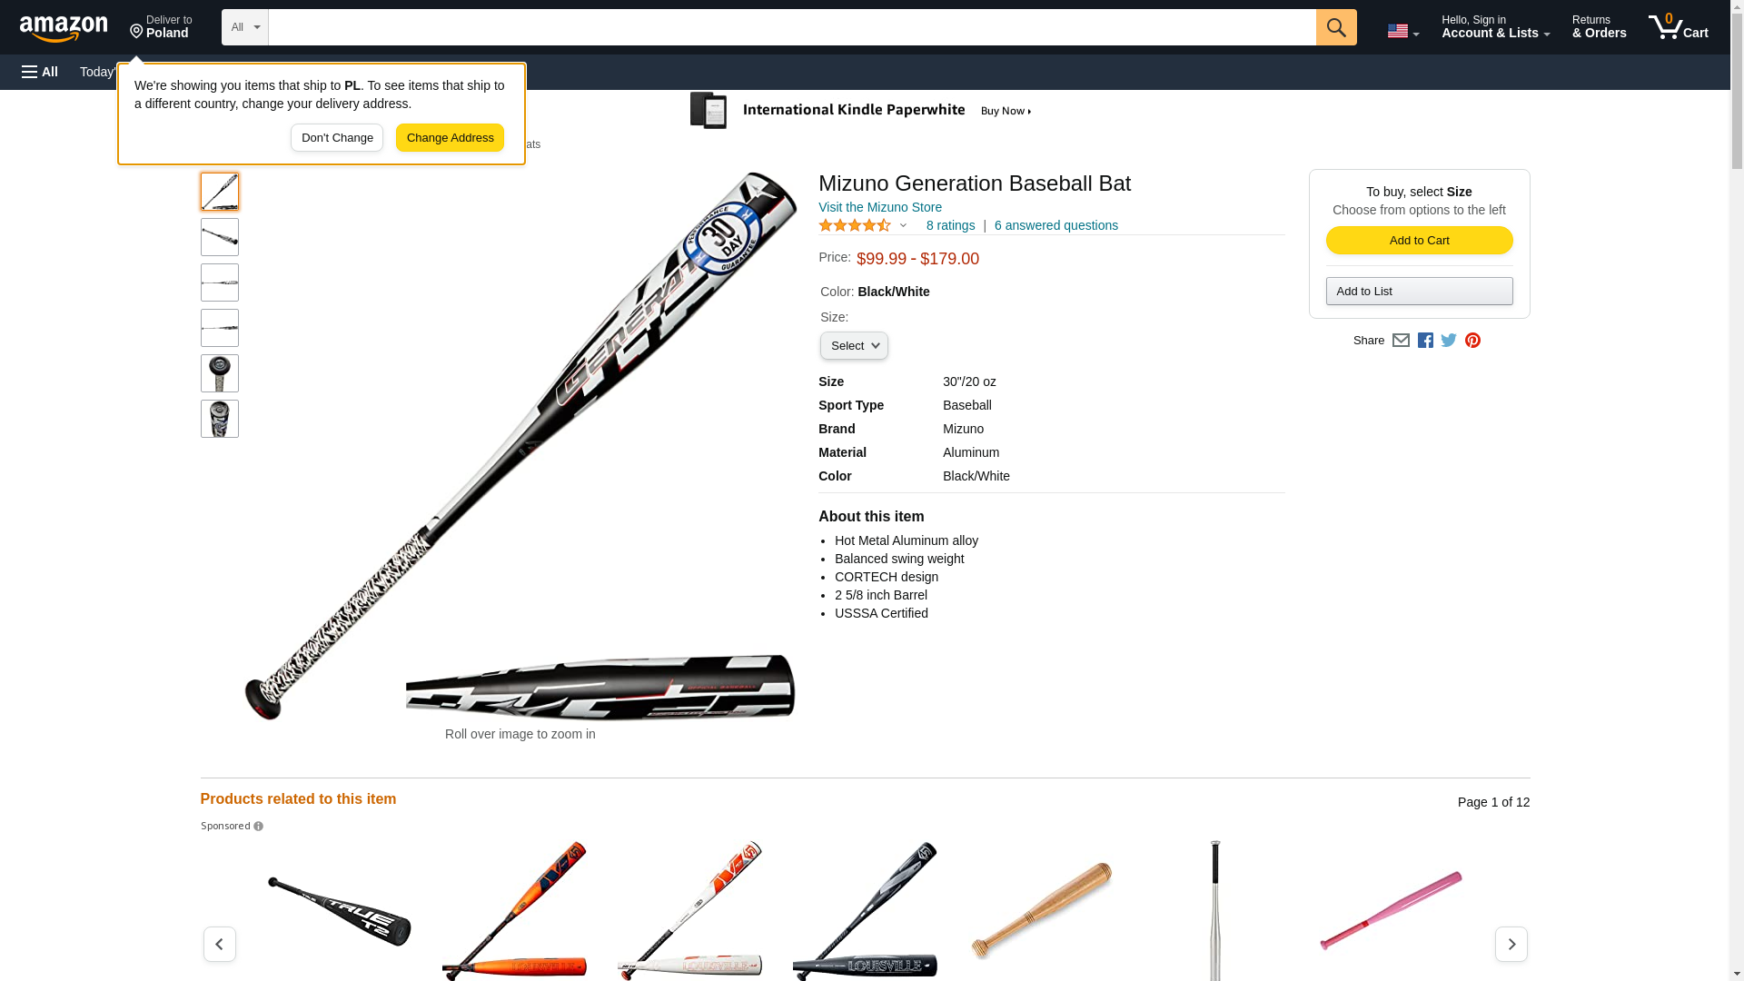Open the All hamburger menu
This screenshot has width=1744, height=981.
pos(40,72)
